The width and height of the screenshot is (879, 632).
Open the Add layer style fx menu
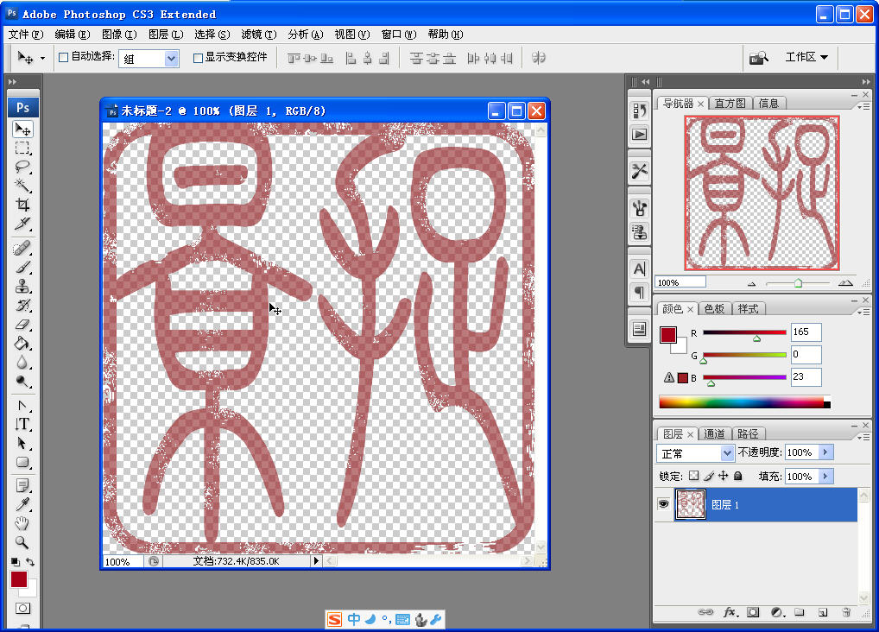[730, 612]
